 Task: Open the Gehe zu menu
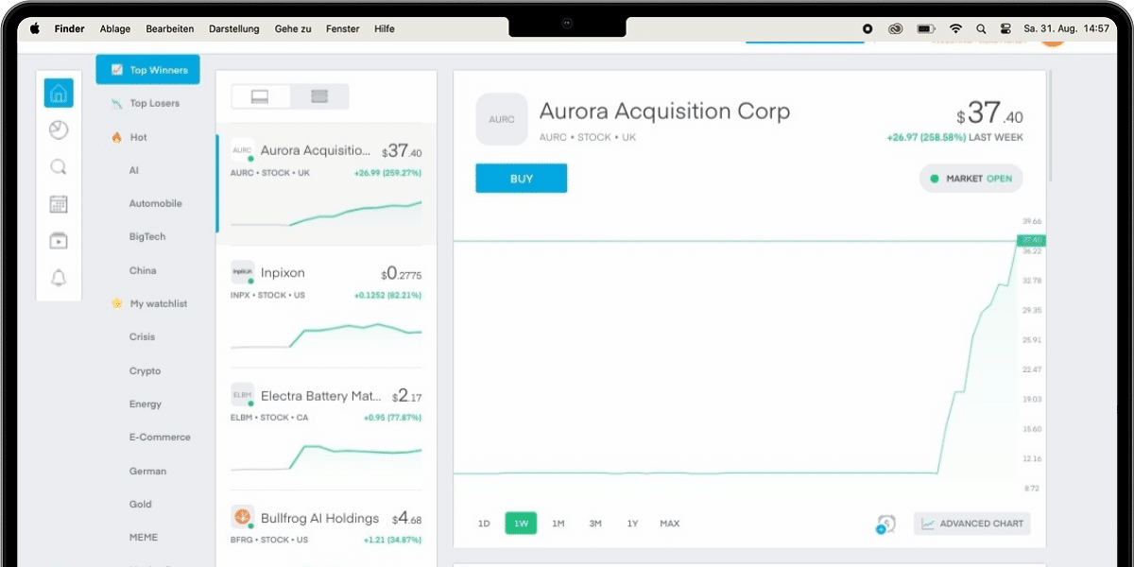[x=293, y=29]
